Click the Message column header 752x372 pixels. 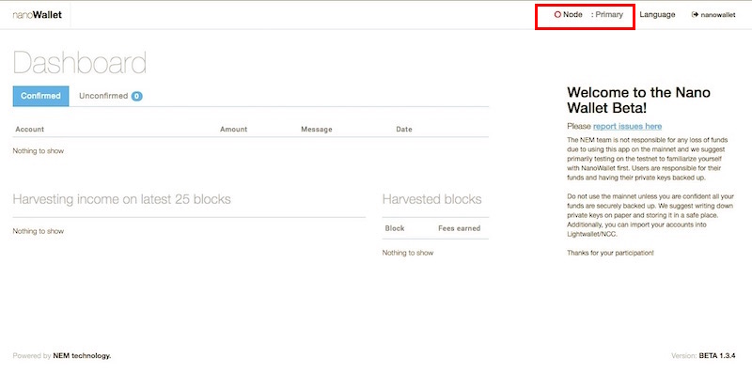pyautogui.click(x=317, y=130)
